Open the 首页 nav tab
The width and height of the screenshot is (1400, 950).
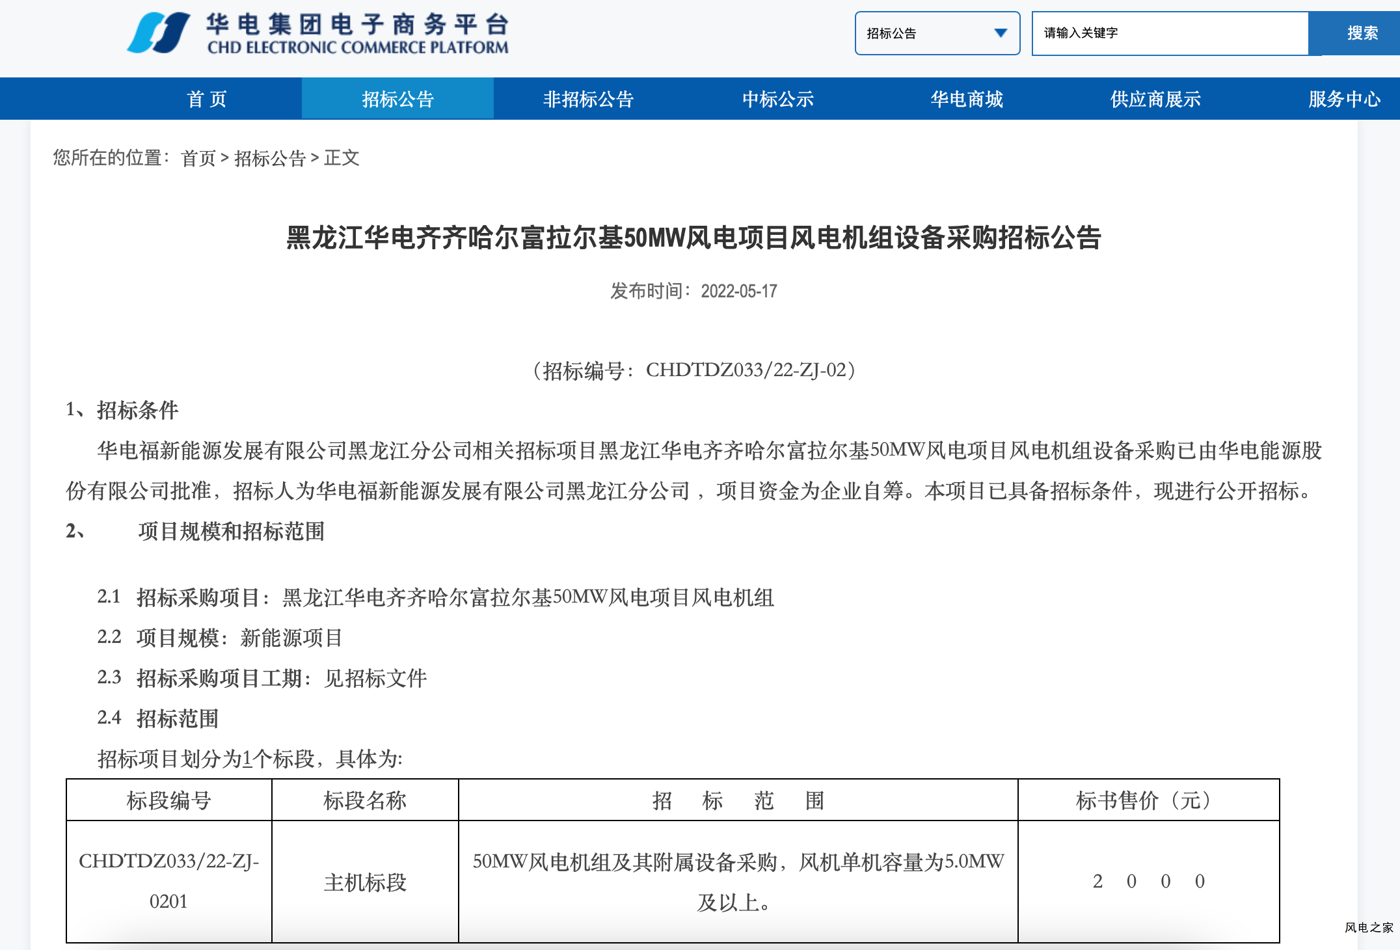point(207,99)
